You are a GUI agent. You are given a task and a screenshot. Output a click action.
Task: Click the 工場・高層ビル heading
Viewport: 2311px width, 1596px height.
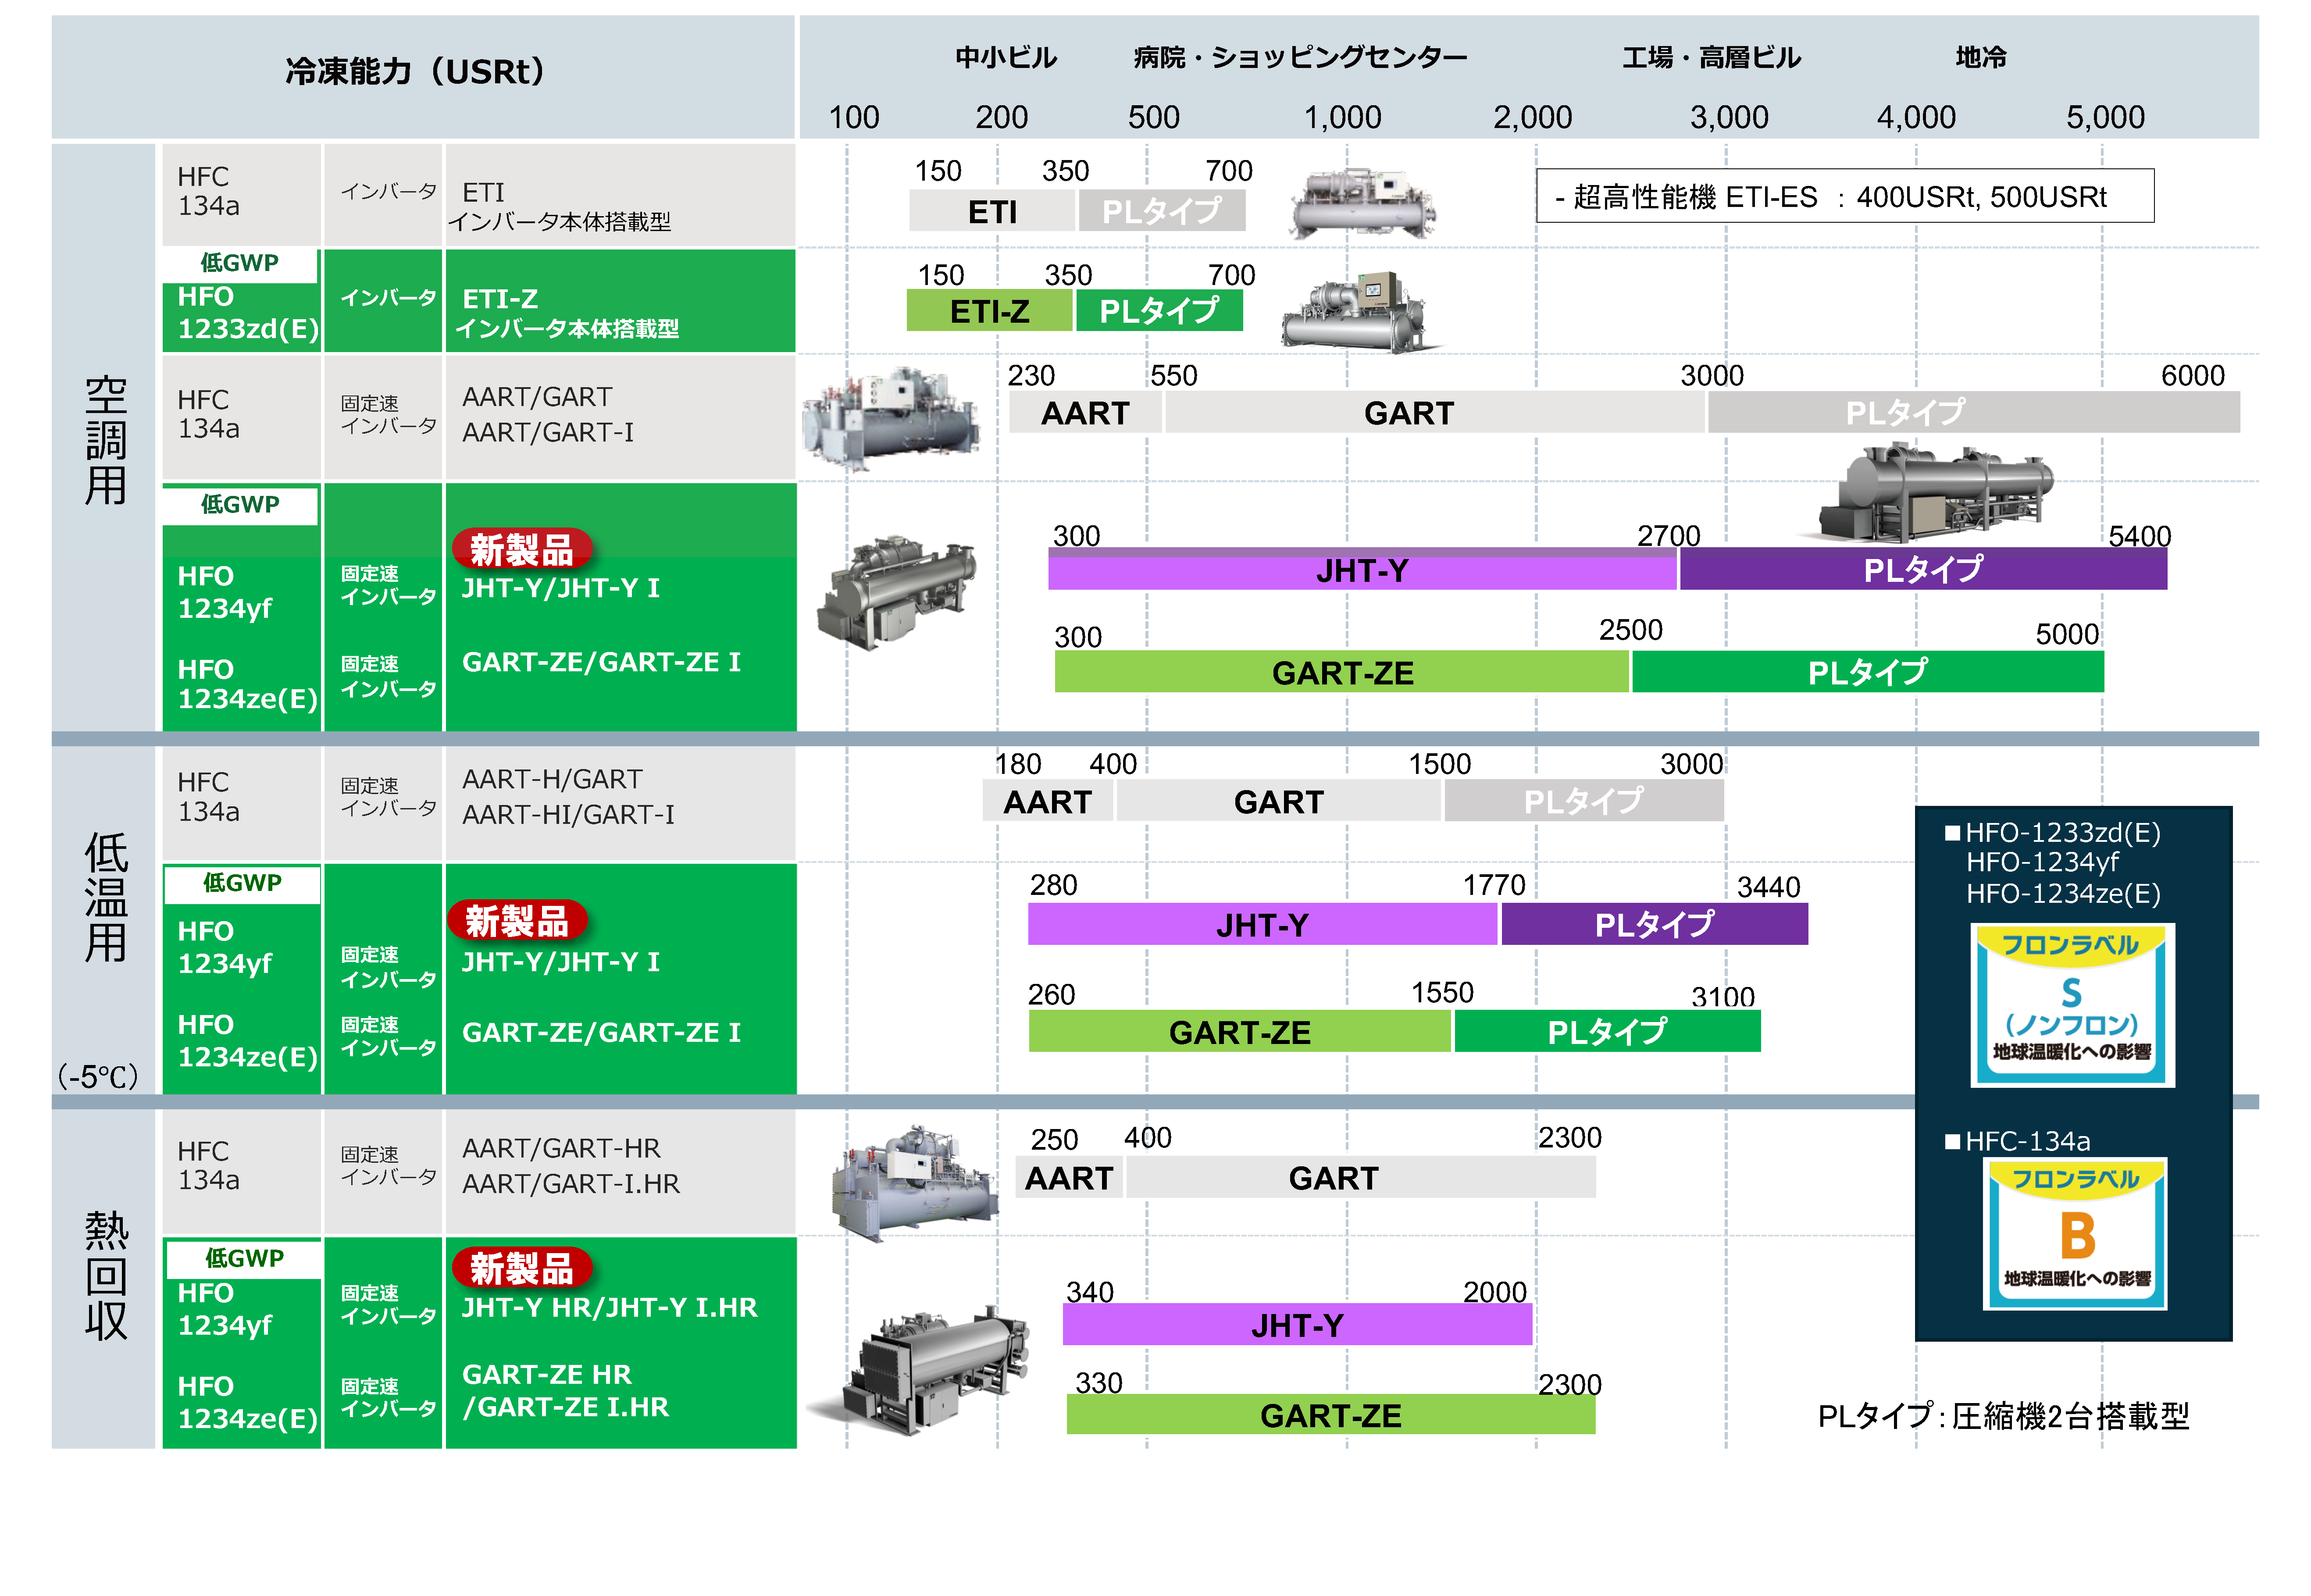point(1711,57)
